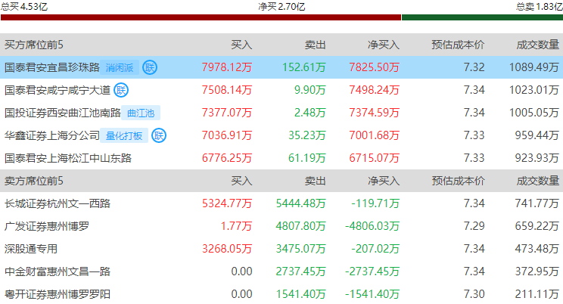Click the 卖方席位前5 header
This screenshot has width=563, height=304.
34,181
